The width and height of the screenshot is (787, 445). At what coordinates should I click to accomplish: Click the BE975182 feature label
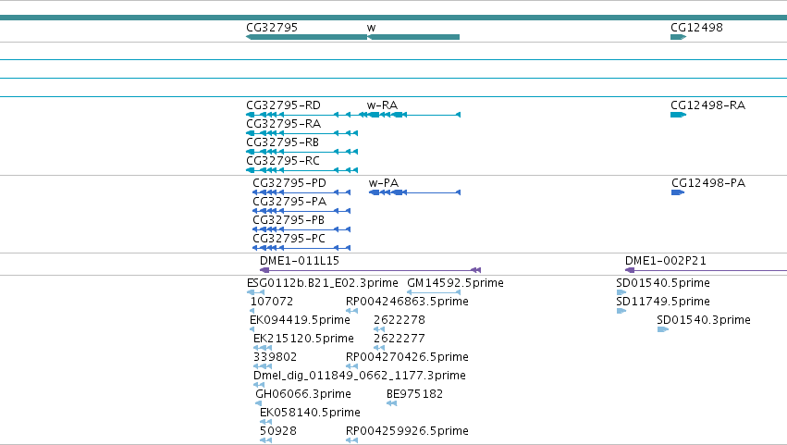414,395
